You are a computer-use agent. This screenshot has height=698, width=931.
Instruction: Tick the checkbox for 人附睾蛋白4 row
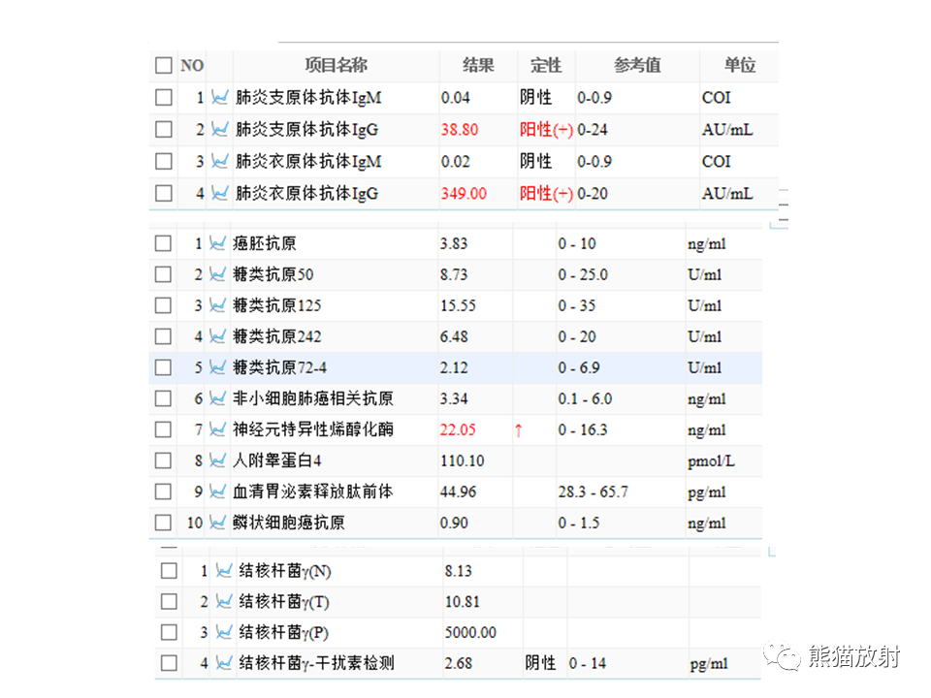(x=163, y=460)
